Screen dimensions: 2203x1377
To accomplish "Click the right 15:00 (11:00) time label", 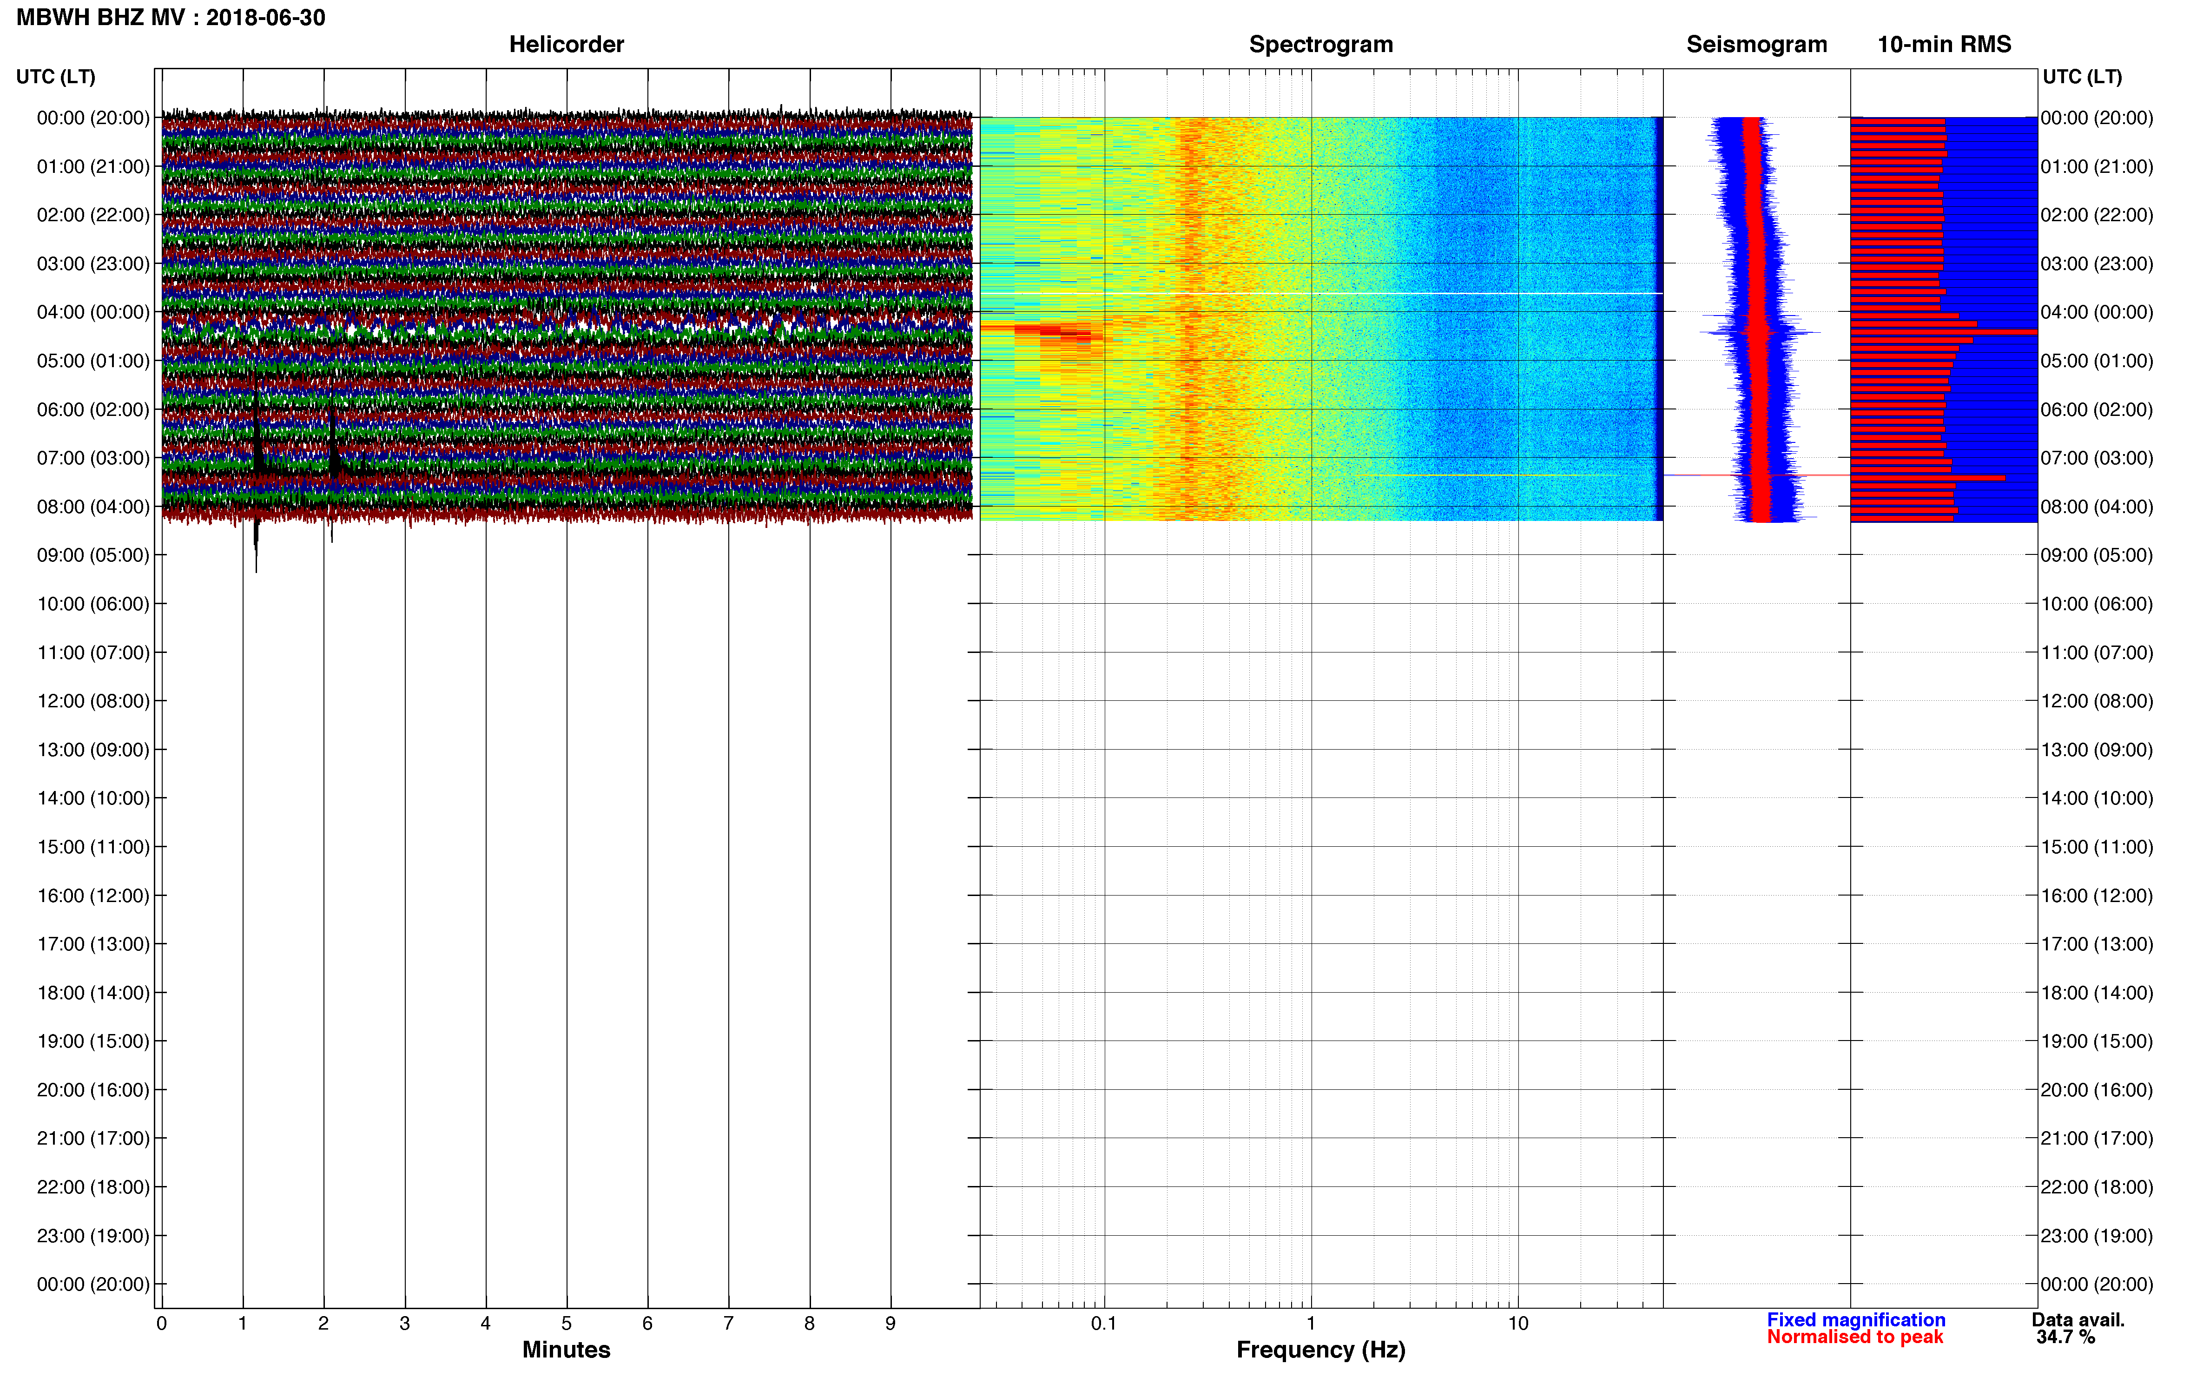I will [x=2097, y=847].
